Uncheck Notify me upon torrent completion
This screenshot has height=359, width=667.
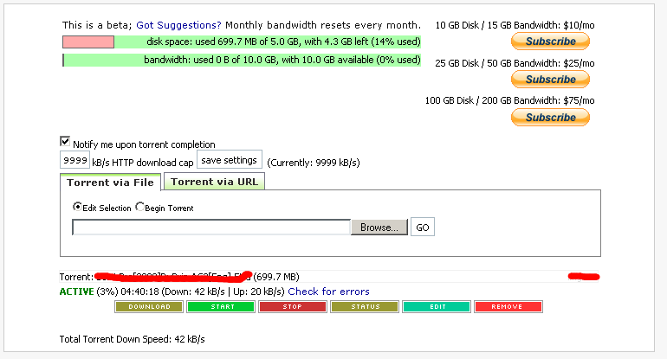(x=65, y=142)
